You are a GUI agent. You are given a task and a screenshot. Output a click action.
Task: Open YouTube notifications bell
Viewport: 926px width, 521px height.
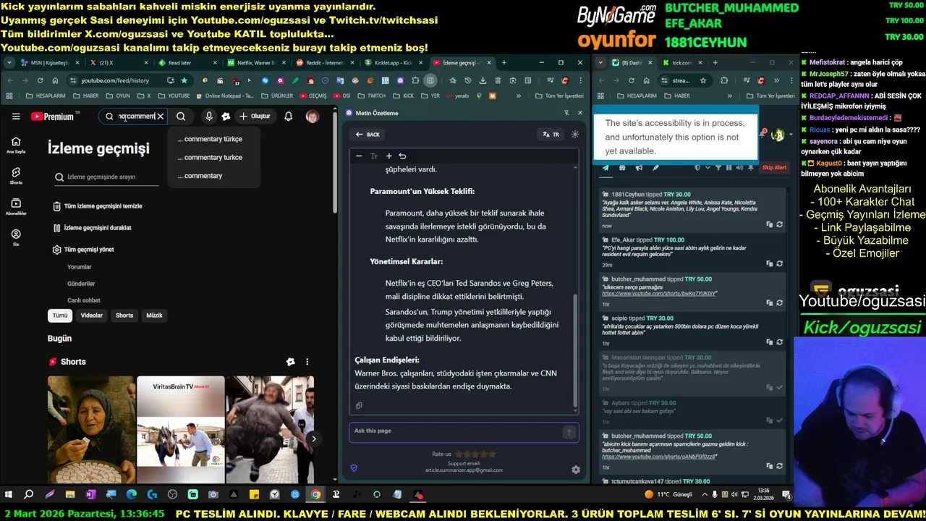click(x=289, y=116)
